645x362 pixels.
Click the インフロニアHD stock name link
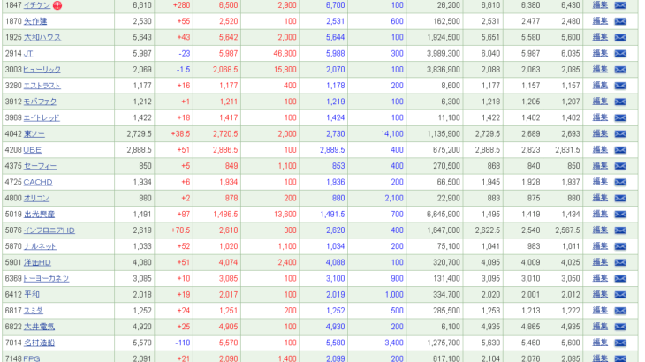[x=49, y=230]
